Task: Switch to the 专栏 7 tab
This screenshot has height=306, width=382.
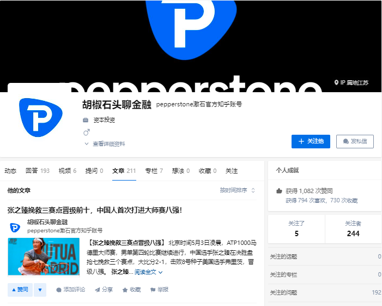Action: click(x=154, y=171)
